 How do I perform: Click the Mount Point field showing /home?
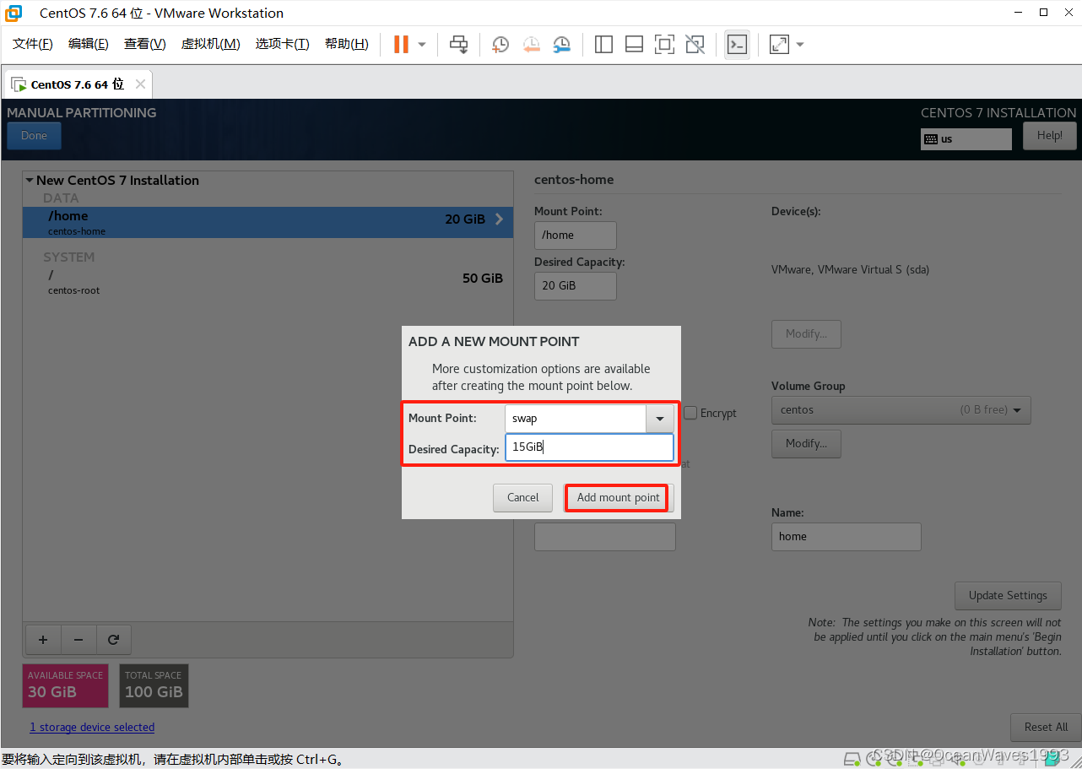click(x=576, y=236)
